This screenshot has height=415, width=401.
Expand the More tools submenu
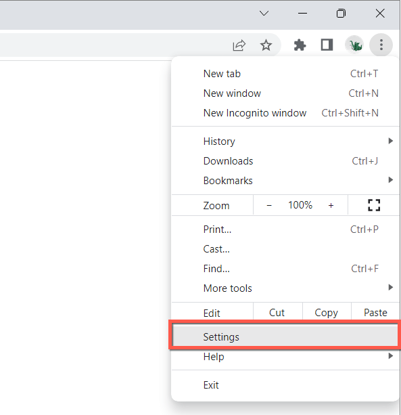285,288
